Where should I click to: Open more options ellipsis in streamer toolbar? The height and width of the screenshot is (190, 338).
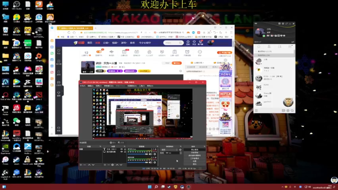click(199, 52)
